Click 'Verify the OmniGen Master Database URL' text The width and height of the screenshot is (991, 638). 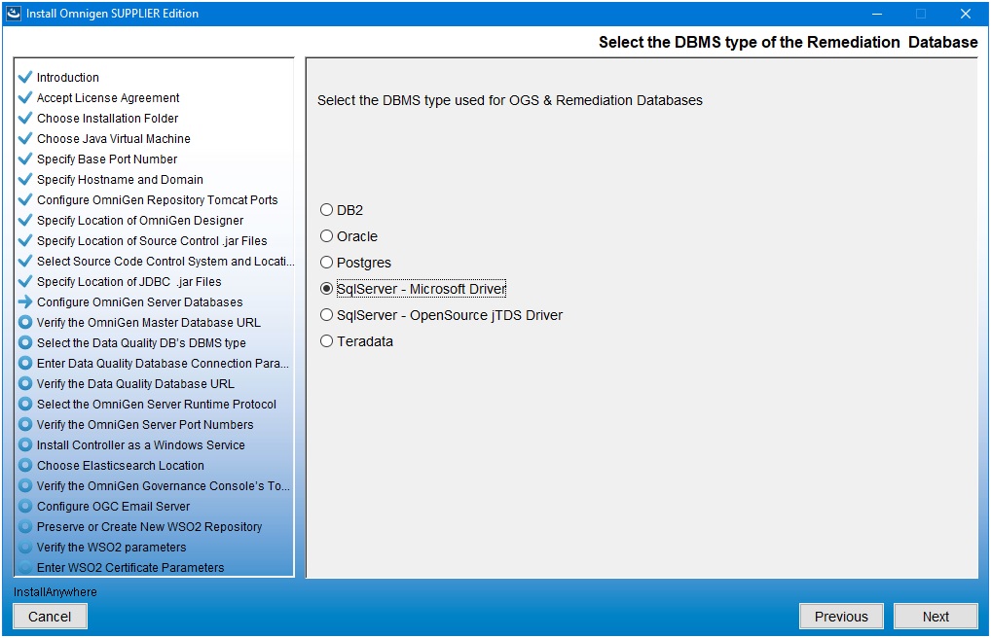tap(149, 322)
